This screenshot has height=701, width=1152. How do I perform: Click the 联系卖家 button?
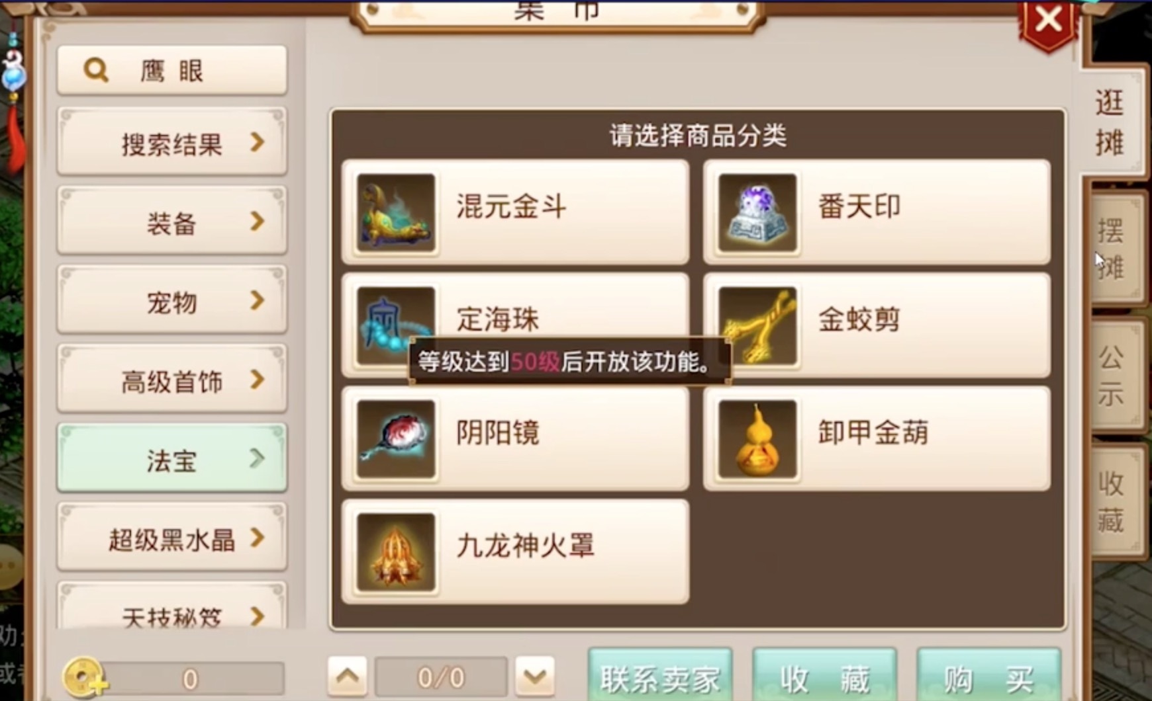coord(660,677)
